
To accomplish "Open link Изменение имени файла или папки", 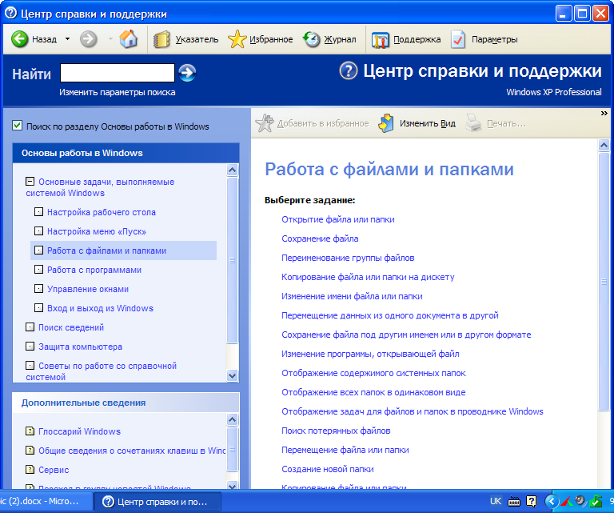I will pyautogui.click(x=352, y=296).
